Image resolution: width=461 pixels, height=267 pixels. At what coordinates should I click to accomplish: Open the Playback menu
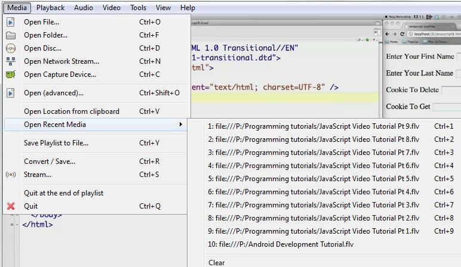point(50,8)
